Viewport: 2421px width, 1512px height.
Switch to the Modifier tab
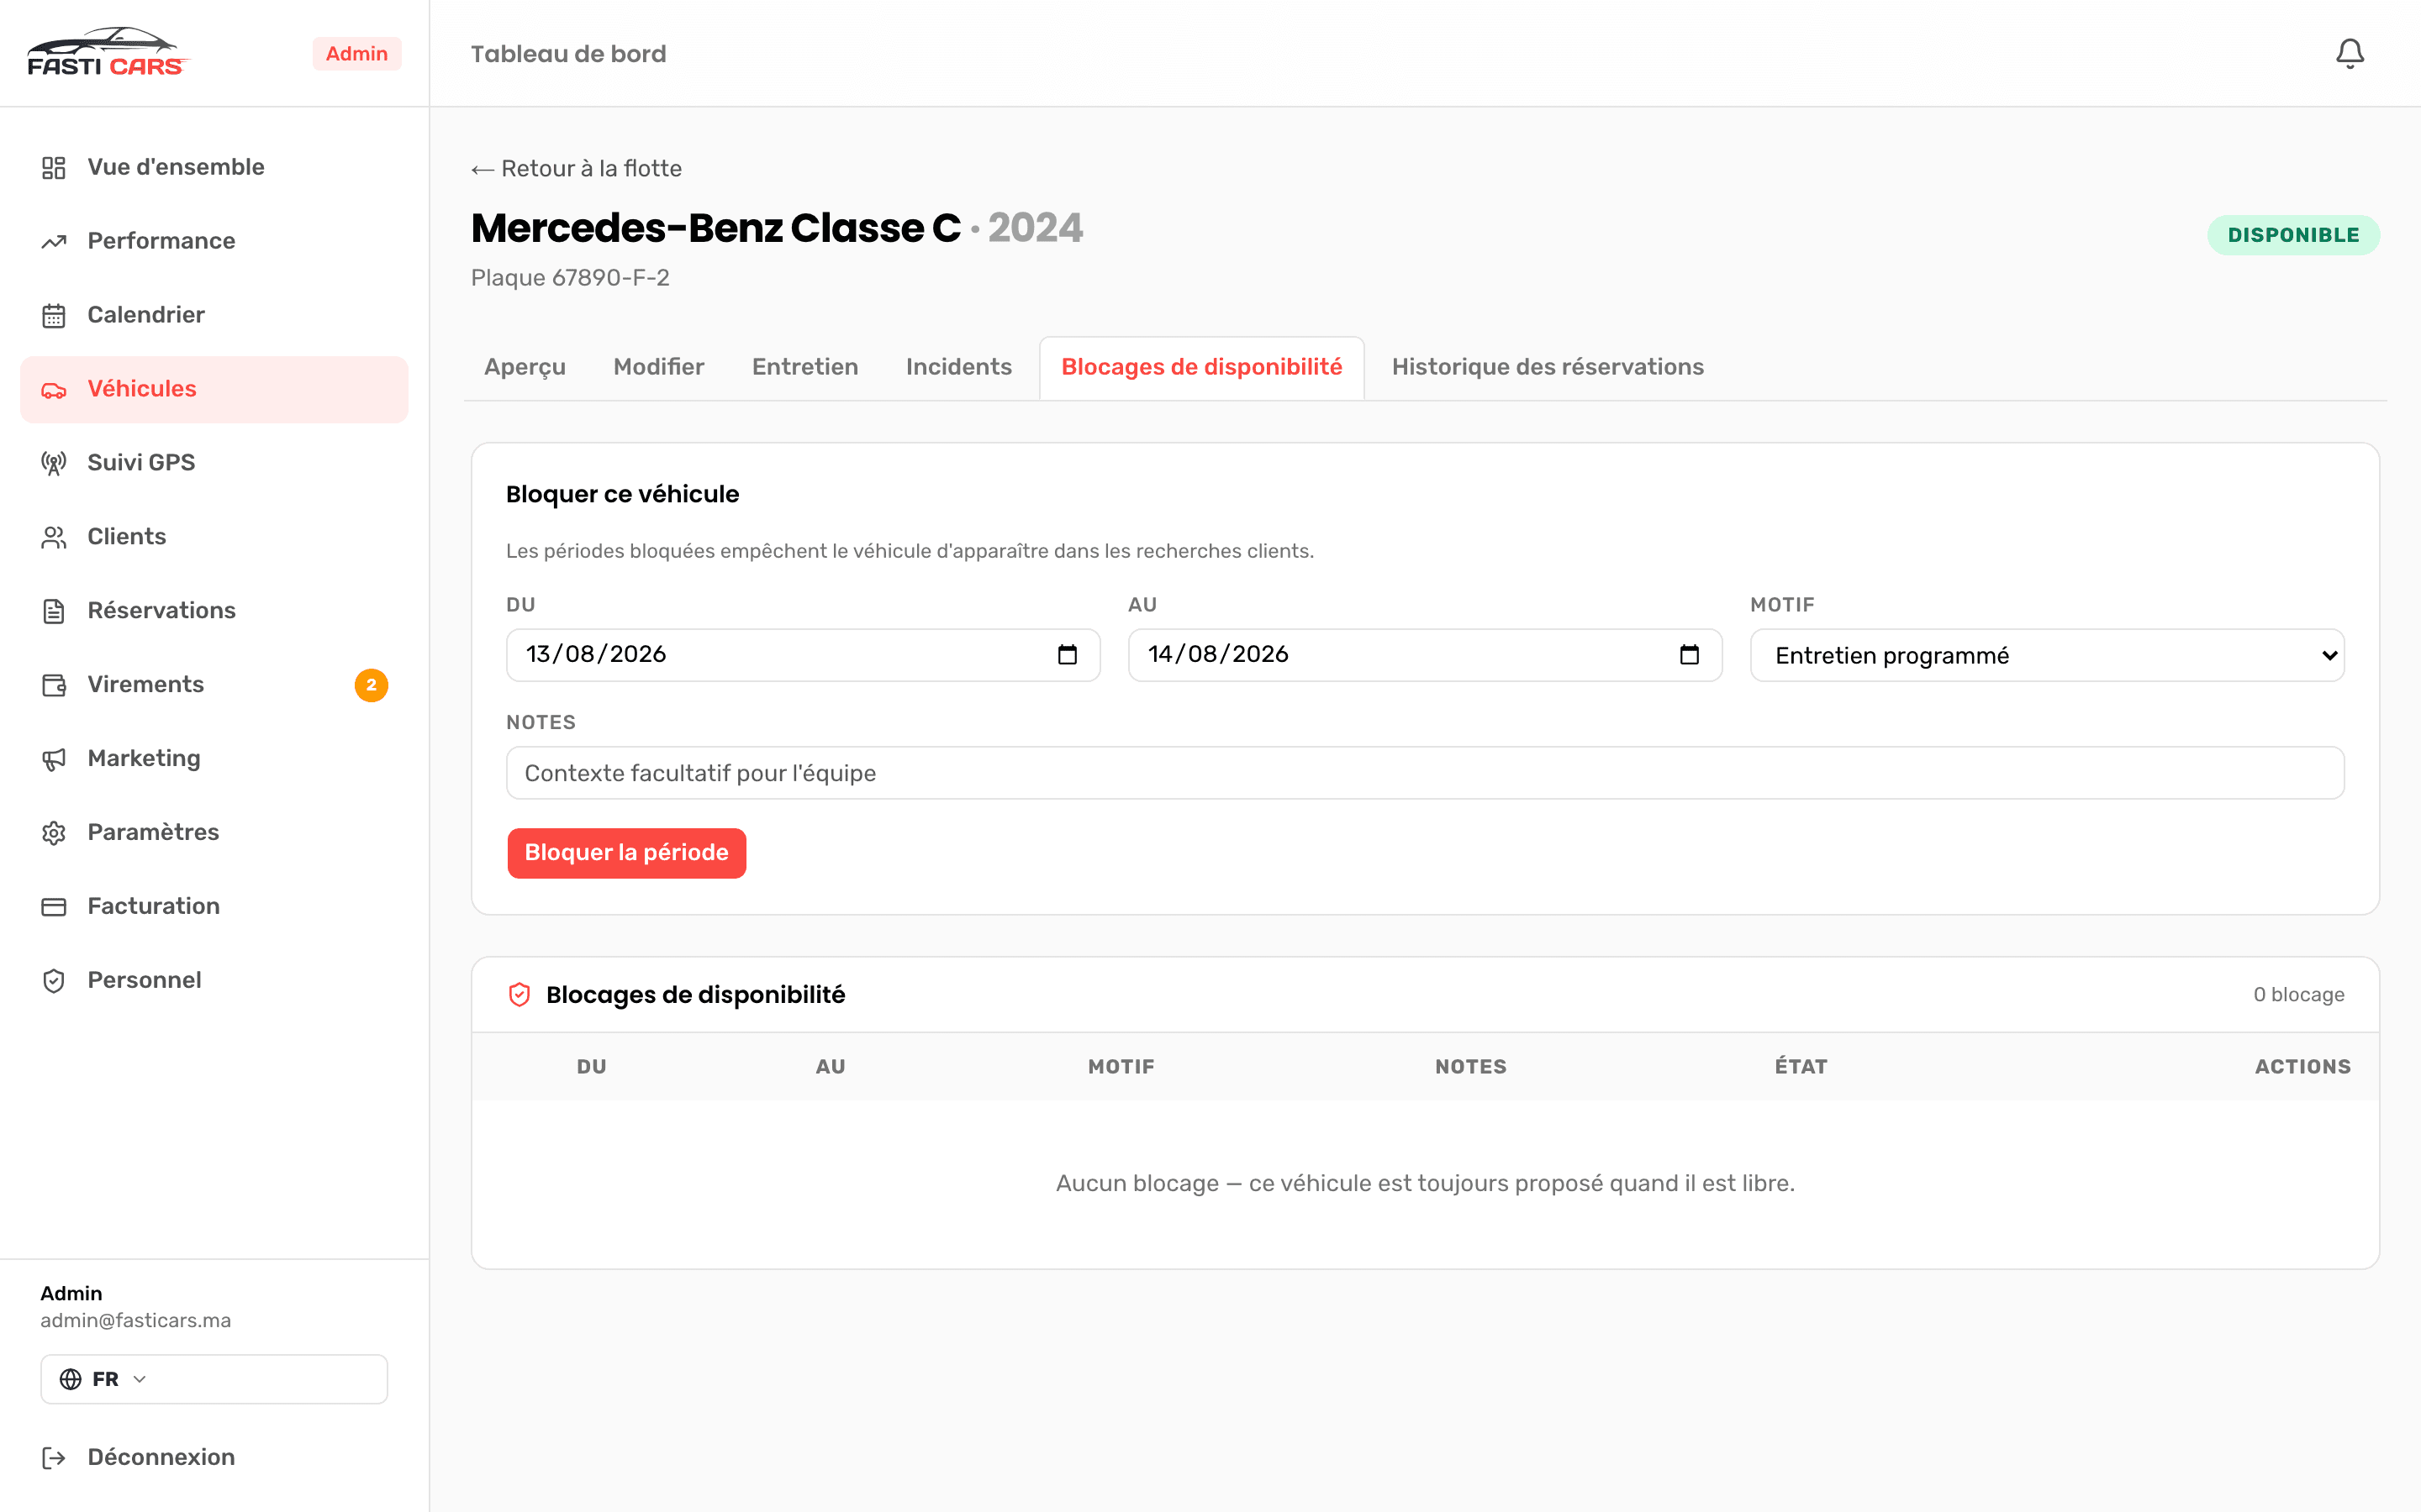pos(658,367)
